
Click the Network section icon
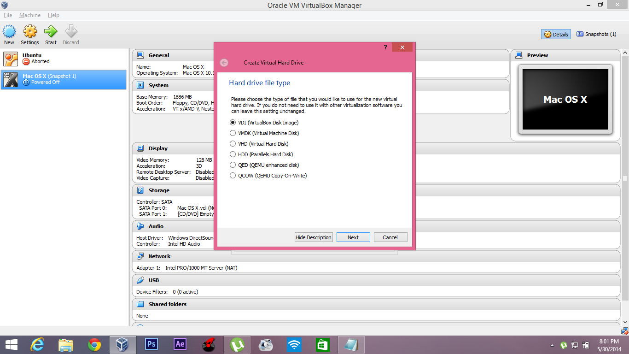pyautogui.click(x=140, y=256)
